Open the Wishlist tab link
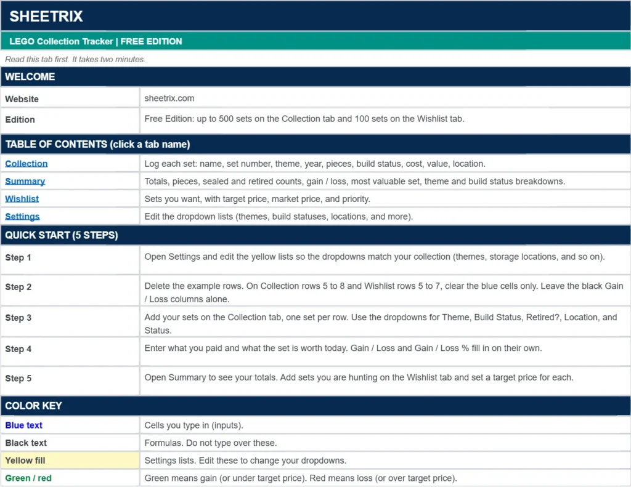631x487 pixels. coord(22,199)
